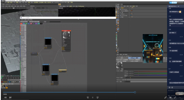Toggle the green node-type filter button
Screen dimensions: 184x100
coord(26,23)
